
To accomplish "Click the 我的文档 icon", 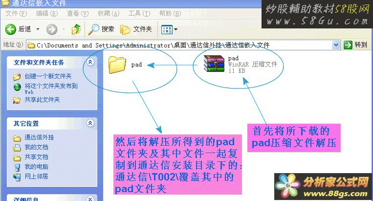I will tap(17, 148).
